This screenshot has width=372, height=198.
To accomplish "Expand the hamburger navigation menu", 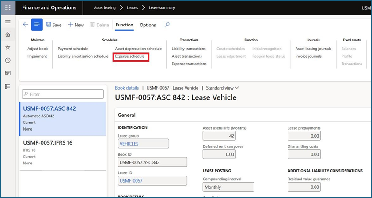I will click(8, 22).
